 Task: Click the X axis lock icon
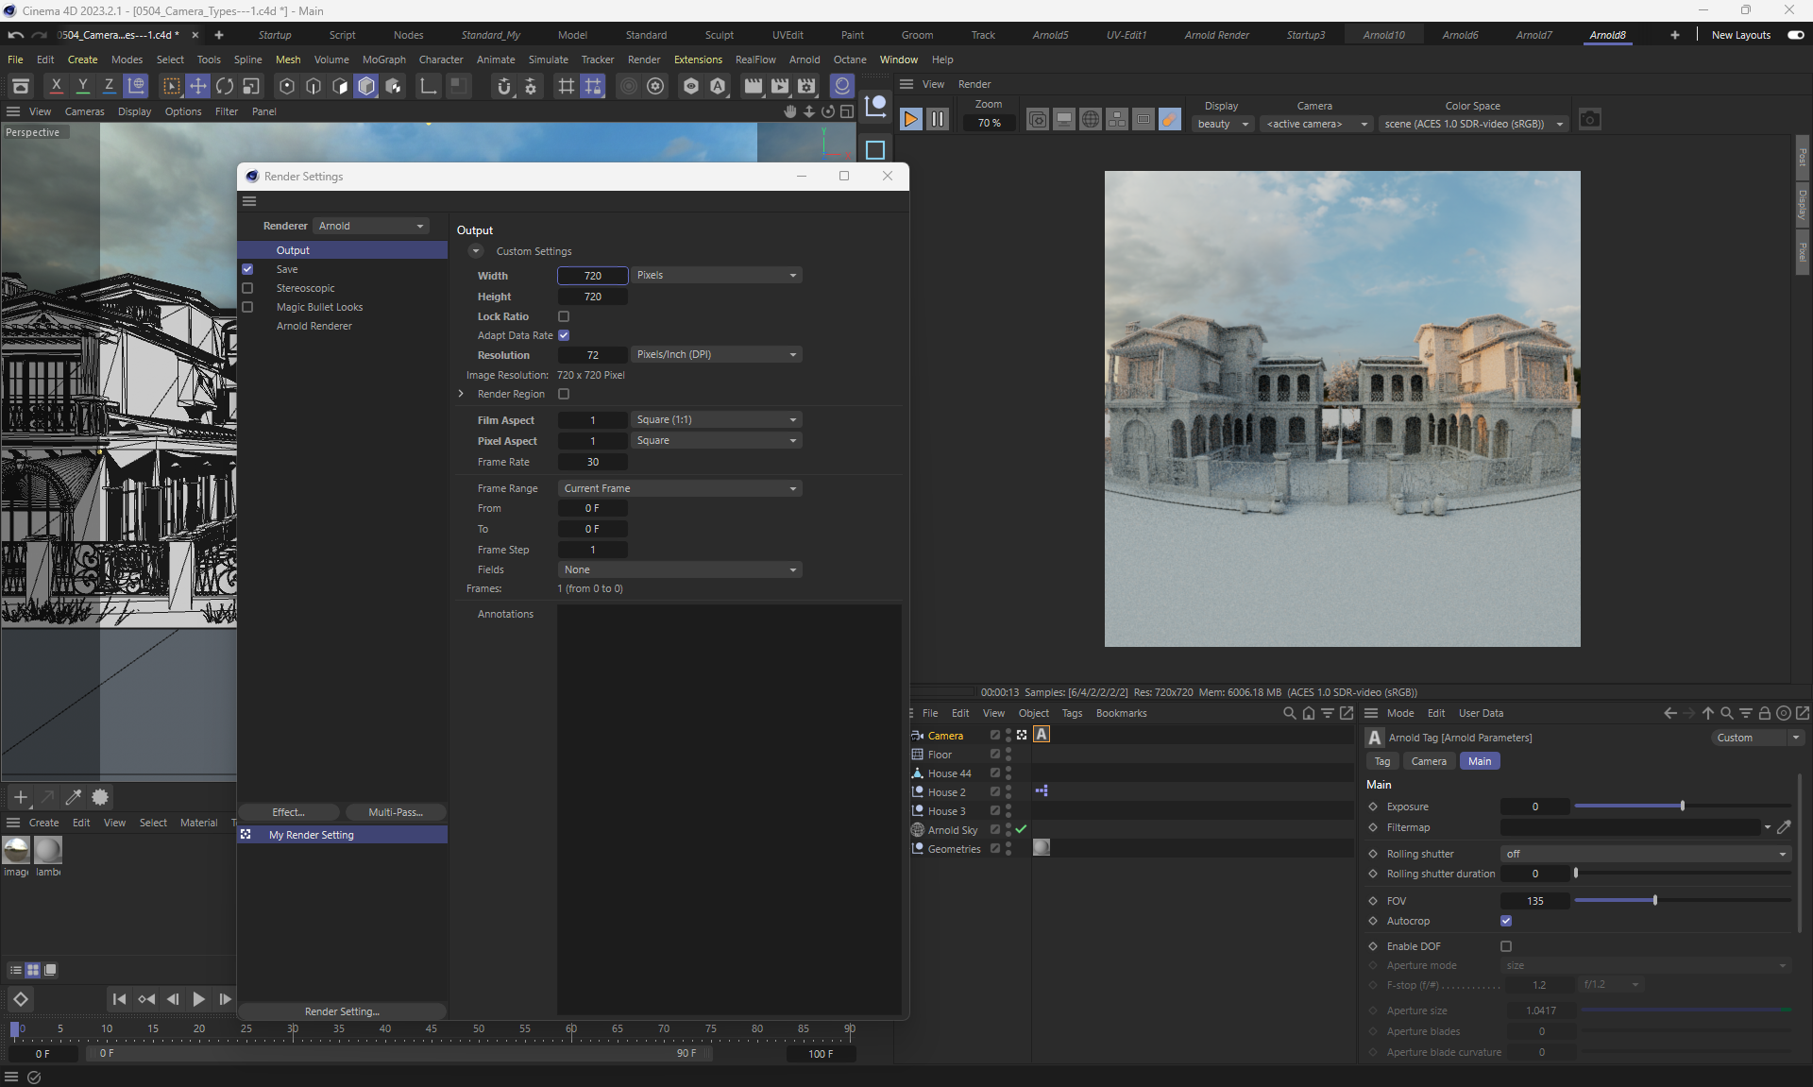(x=56, y=86)
